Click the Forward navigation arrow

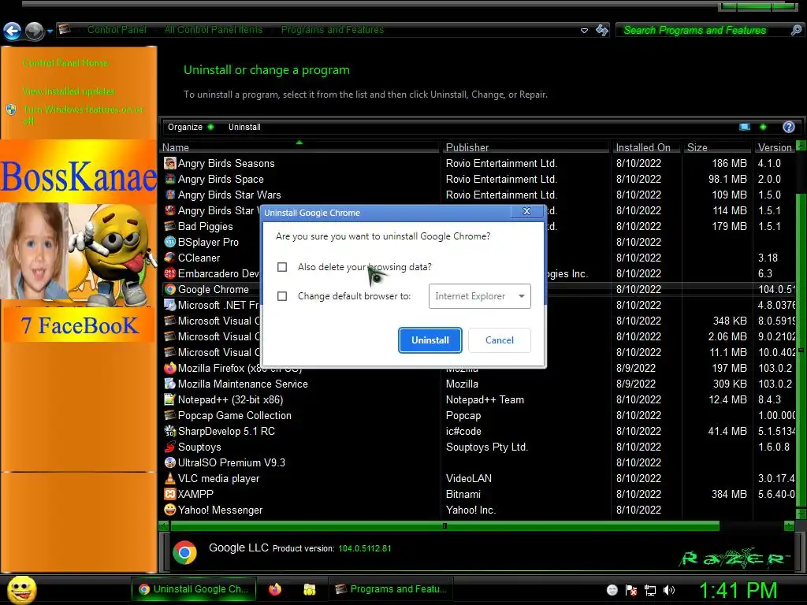[x=35, y=31]
